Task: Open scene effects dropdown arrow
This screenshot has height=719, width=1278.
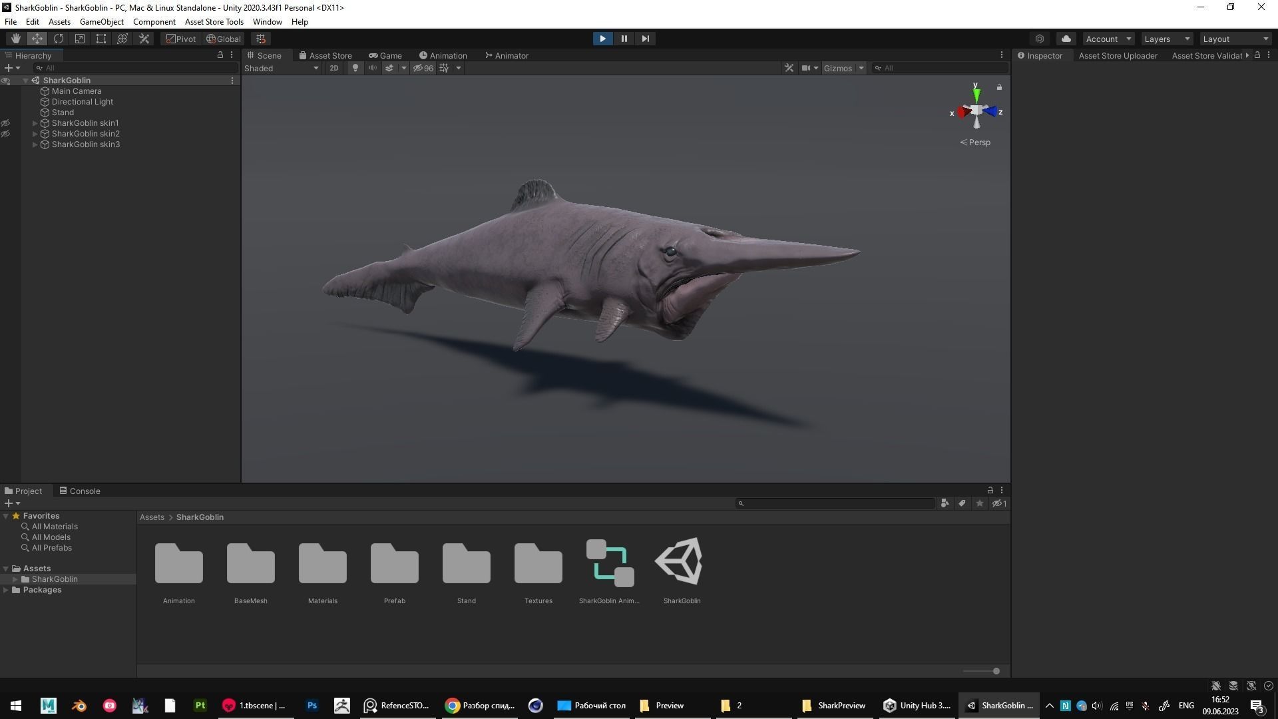Action: point(403,68)
